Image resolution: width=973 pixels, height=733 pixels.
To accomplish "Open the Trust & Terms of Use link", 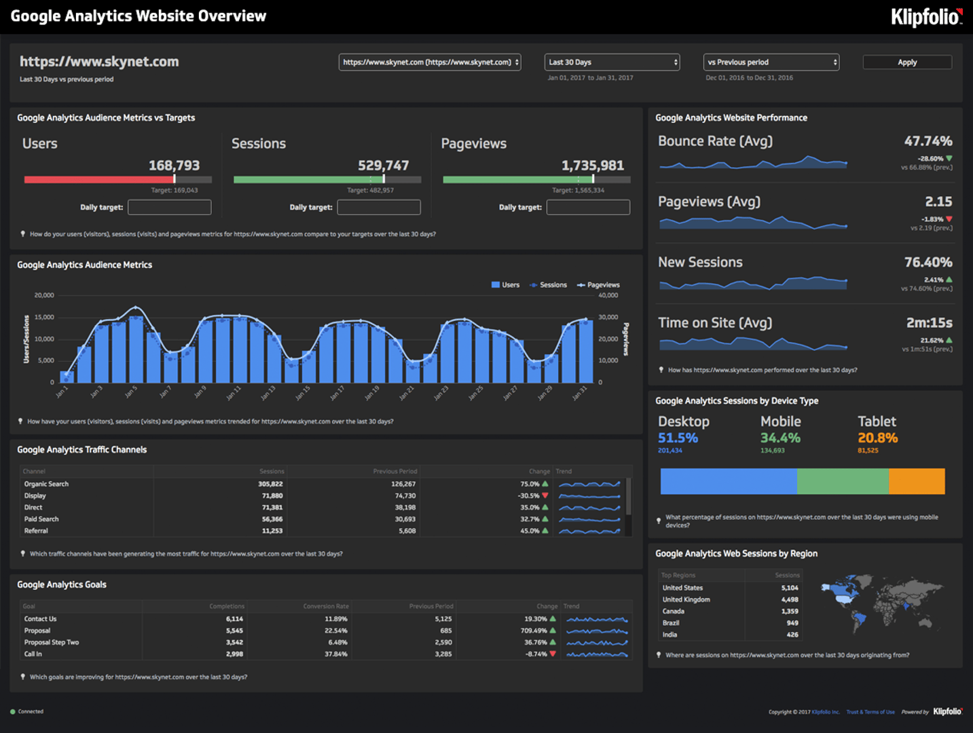I will point(870,712).
